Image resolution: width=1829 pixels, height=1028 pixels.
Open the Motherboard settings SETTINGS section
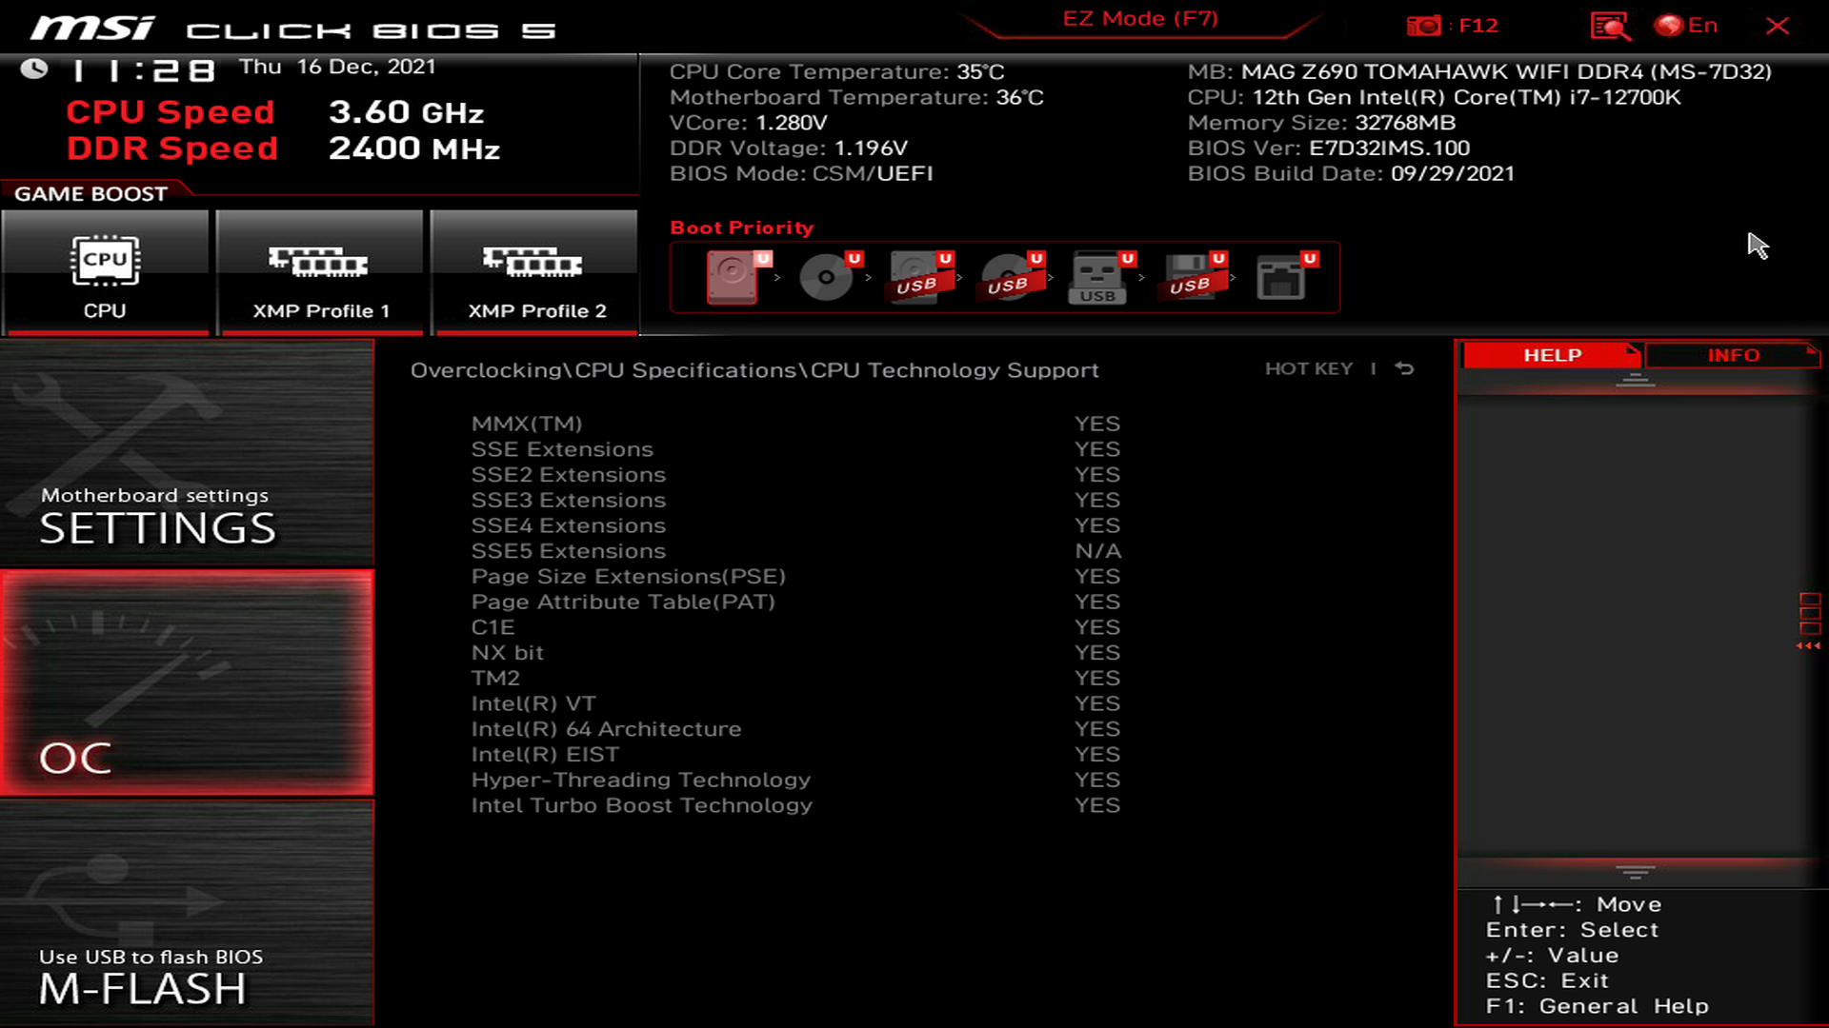187,454
